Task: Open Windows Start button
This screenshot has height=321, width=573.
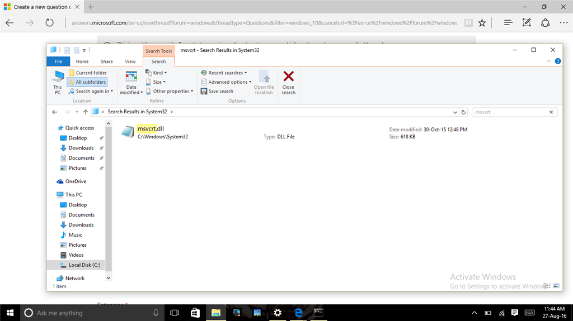Action: 10,313
